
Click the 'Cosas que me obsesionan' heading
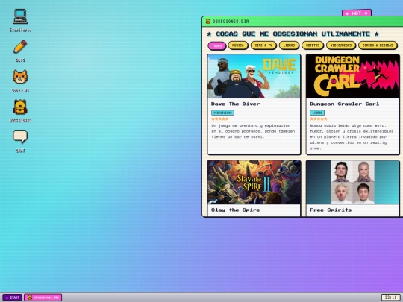point(293,34)
